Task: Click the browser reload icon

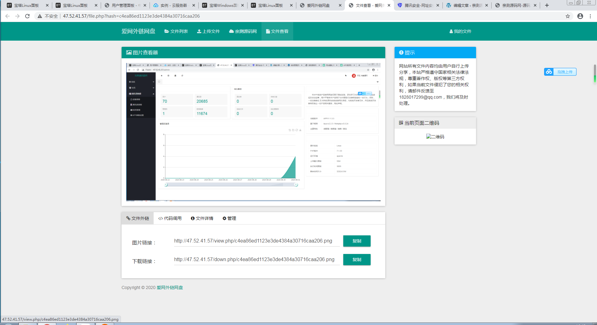Action: pyautogui.click(x=27, y=16)
